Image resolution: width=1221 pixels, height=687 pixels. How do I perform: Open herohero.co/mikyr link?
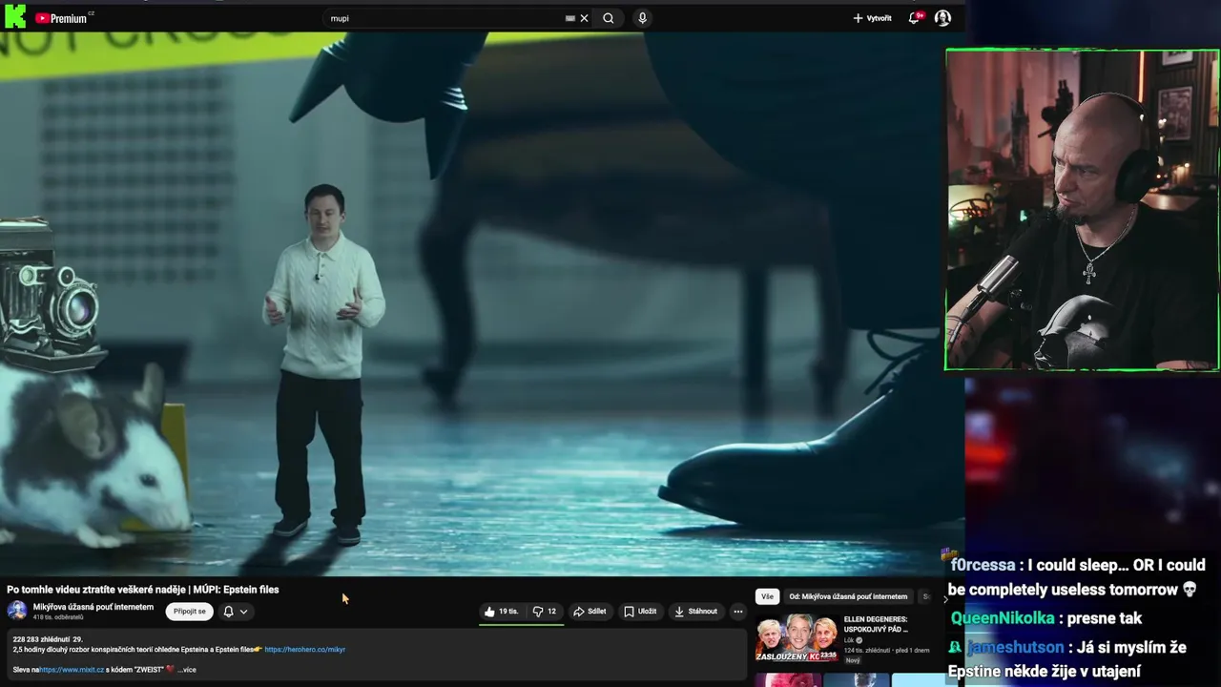[x=305, y=650]
